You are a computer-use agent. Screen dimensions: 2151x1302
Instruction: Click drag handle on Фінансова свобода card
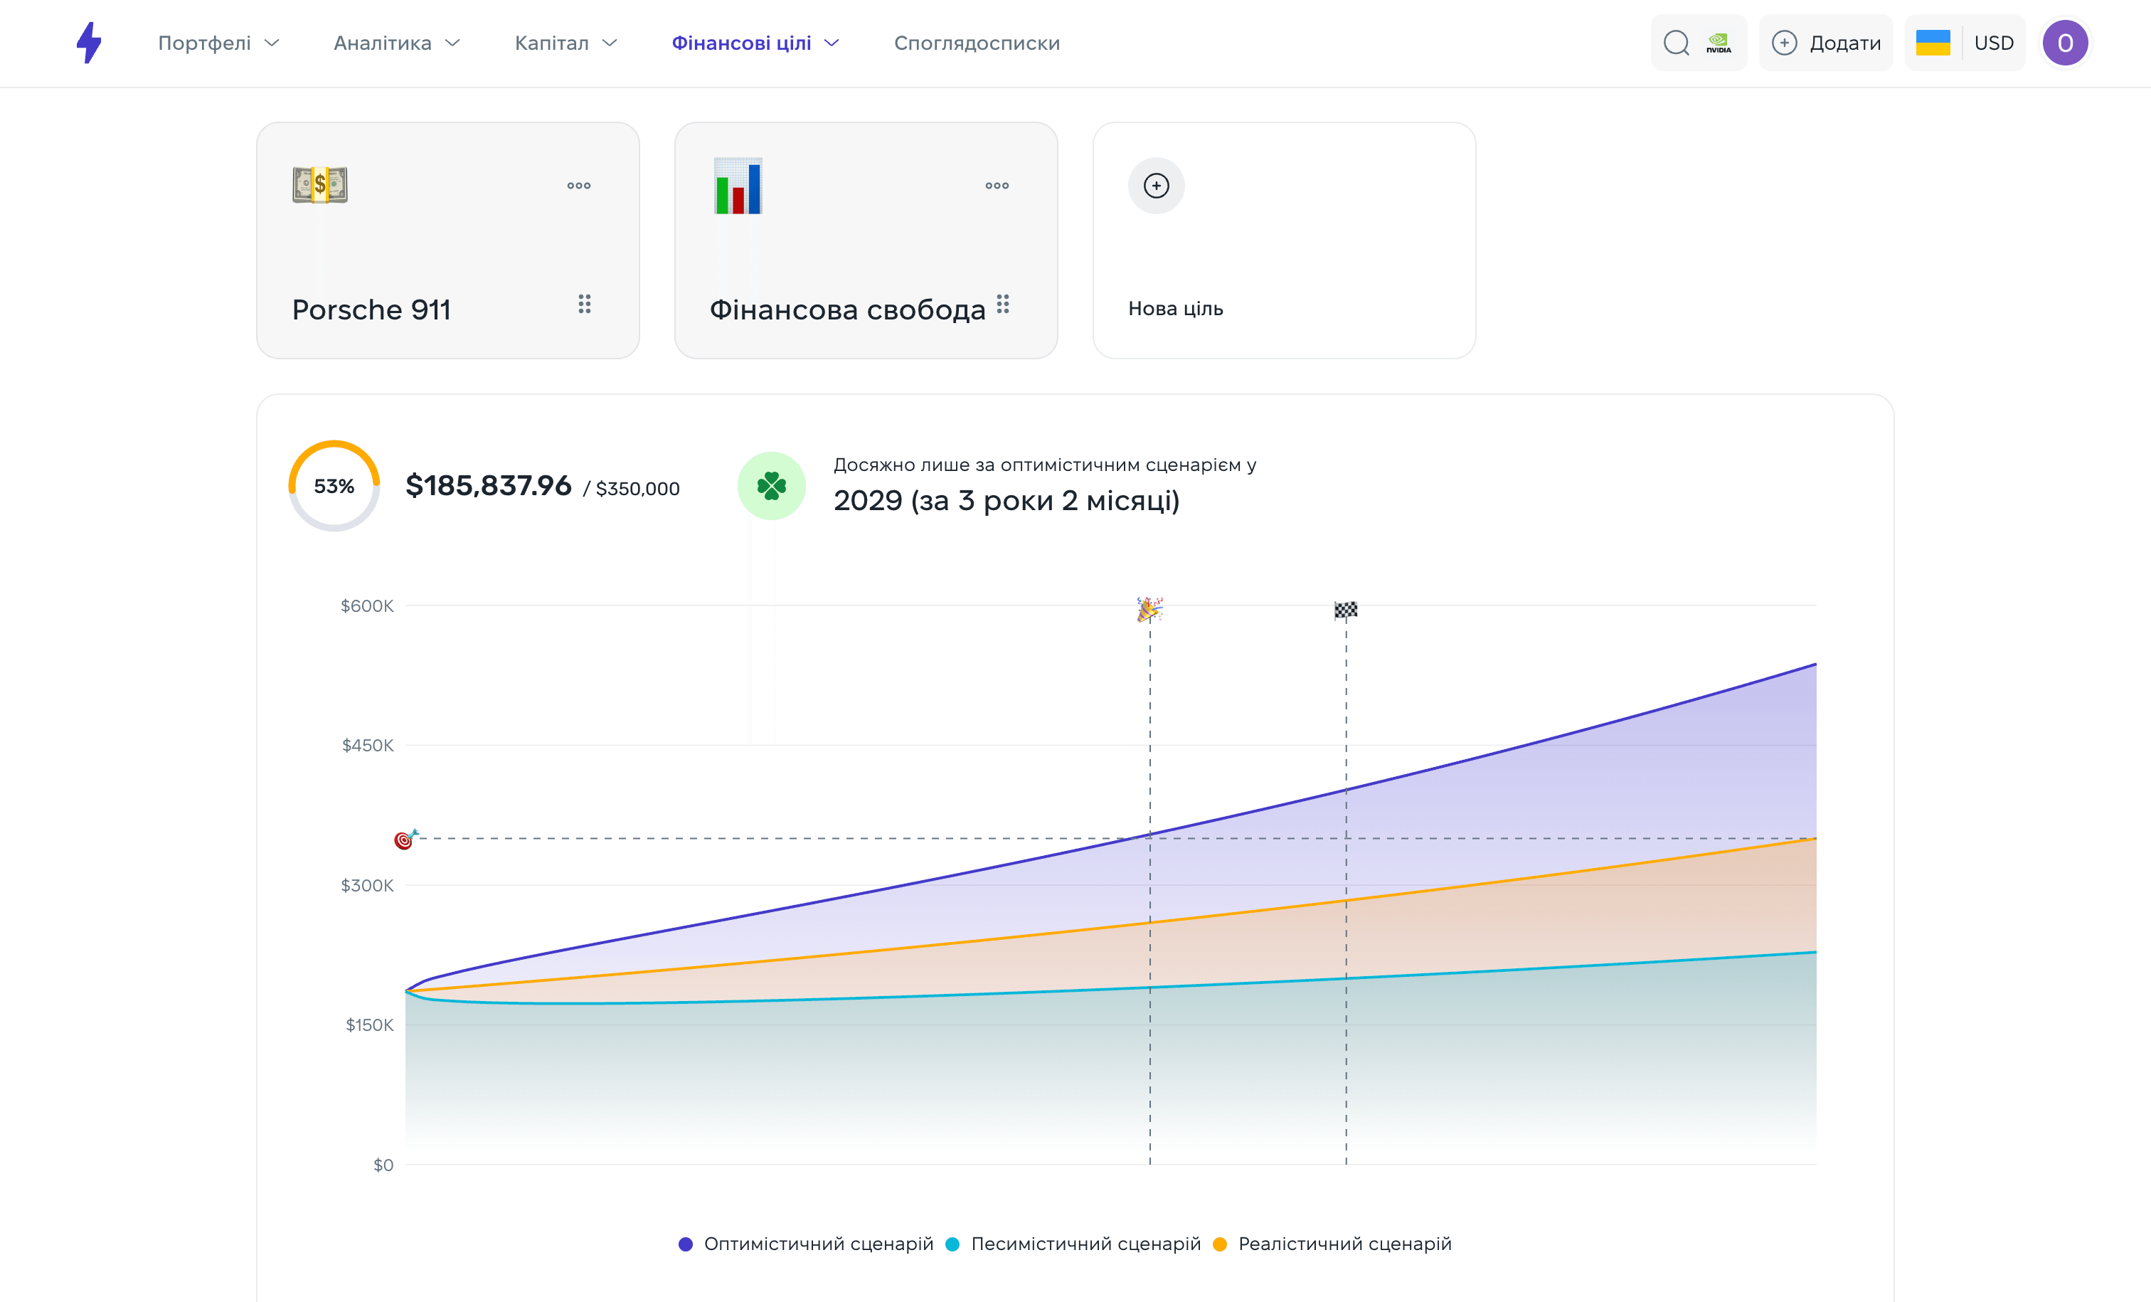(x=1002, y=304)
